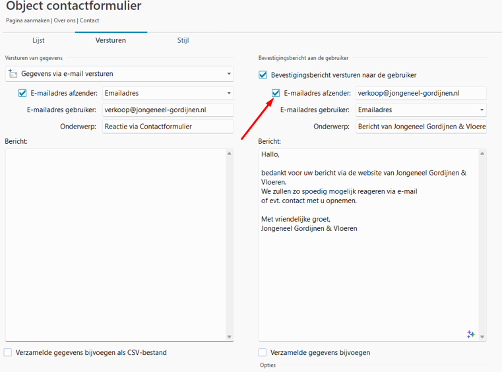The height and width of the screenshot is (372, 502).
Task: Open the Stijl tab
Action: pyautogui.click(x=183, y=40)
